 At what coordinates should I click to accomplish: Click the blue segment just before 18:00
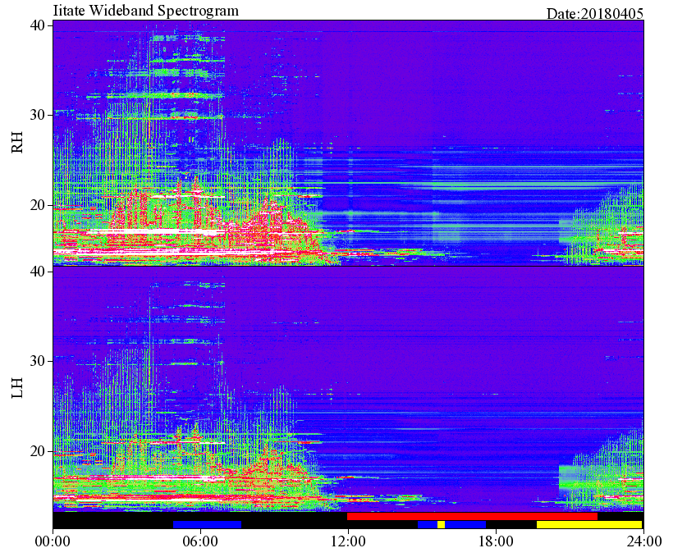(465, 524)
